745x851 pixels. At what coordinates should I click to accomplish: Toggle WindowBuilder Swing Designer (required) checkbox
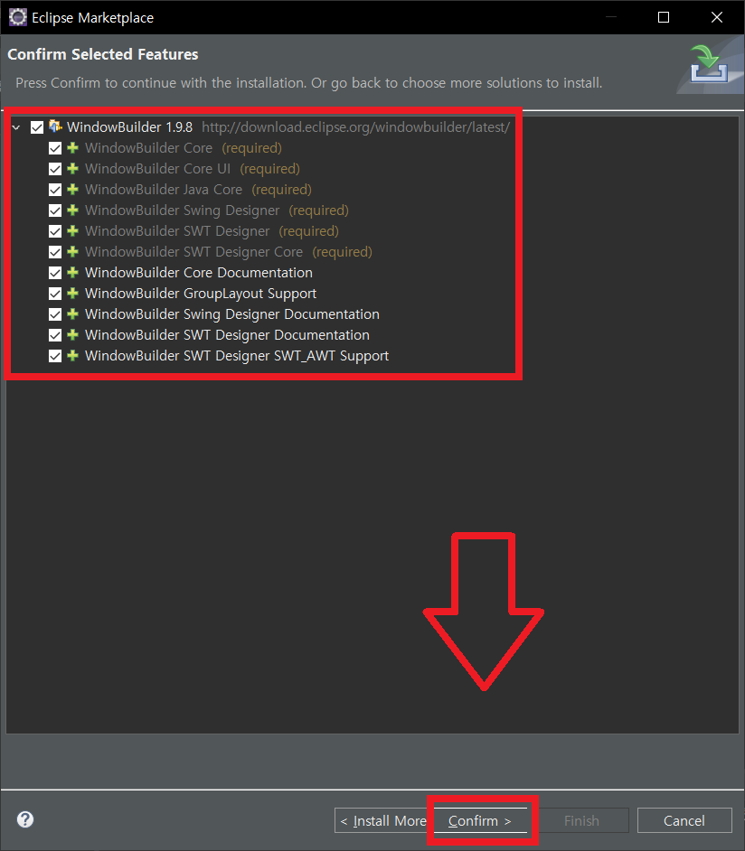pos(55,210)
